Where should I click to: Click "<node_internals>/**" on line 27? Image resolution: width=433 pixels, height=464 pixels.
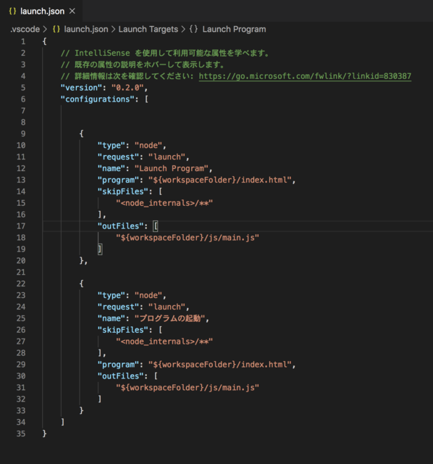[x=164, y=341]
